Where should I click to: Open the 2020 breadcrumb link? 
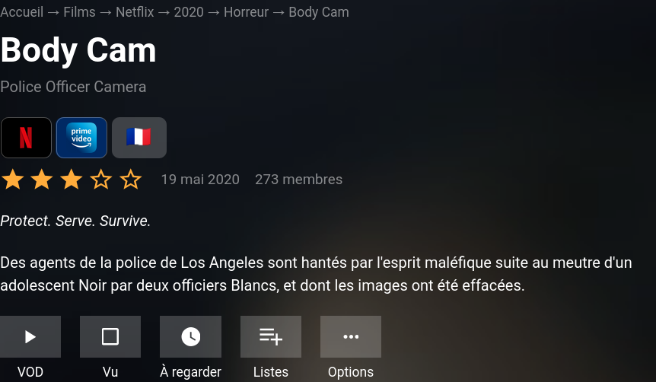pos(189,12)
